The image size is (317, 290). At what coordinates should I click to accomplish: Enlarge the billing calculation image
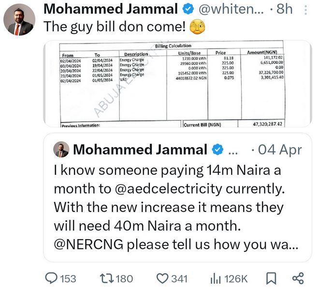pos(176,84)
